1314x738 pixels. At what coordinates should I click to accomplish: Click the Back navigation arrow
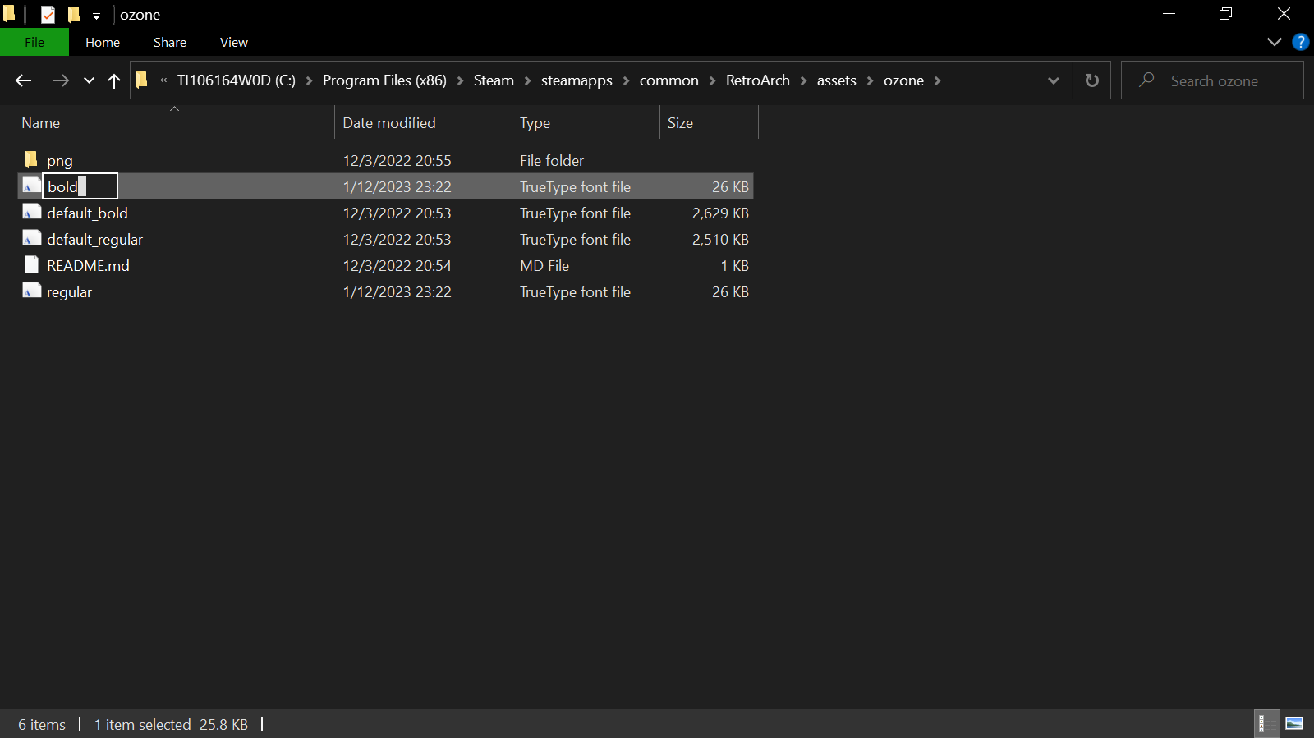23,80
